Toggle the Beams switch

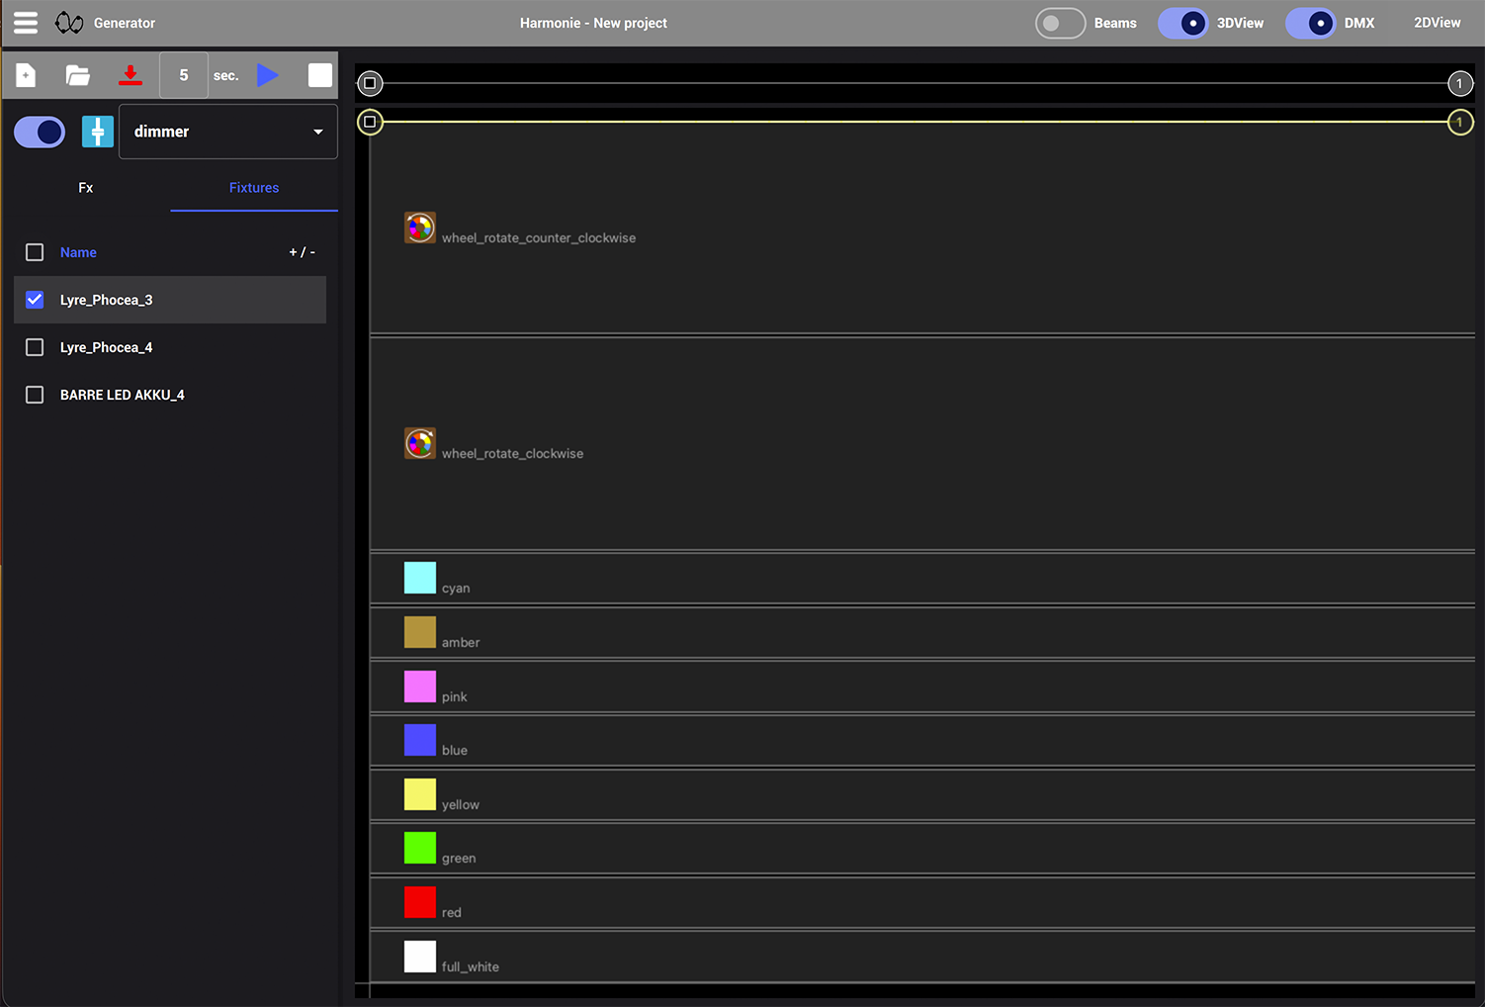pyautogui.click(x=1061, y=23)
